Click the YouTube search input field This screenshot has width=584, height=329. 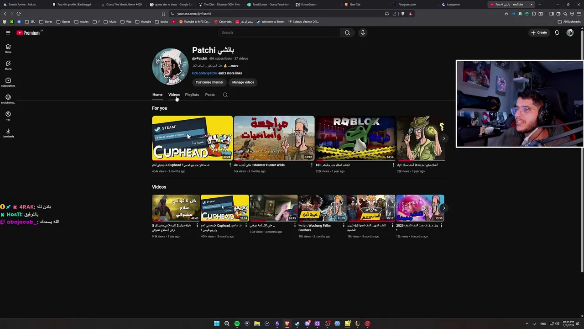[279, 32]
